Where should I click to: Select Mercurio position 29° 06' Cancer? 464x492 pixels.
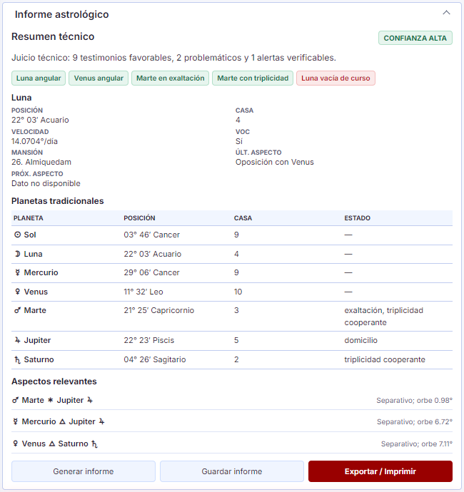tap(151, 272)
